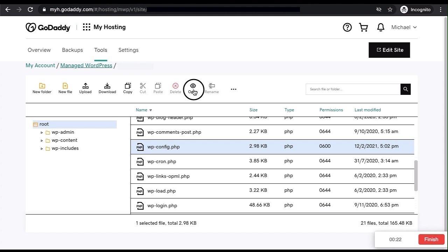Screen dimensions: 448x252
Task: Click the New folder toolbar icon
Action: point(42,86)
